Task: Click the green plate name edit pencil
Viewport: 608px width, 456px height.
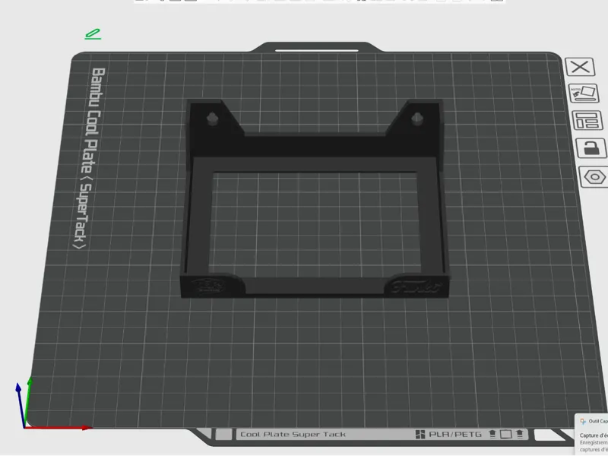Action: (x=93, y=34)
